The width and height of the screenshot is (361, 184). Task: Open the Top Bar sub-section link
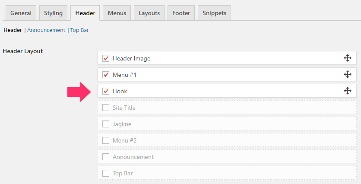[79, 30]
